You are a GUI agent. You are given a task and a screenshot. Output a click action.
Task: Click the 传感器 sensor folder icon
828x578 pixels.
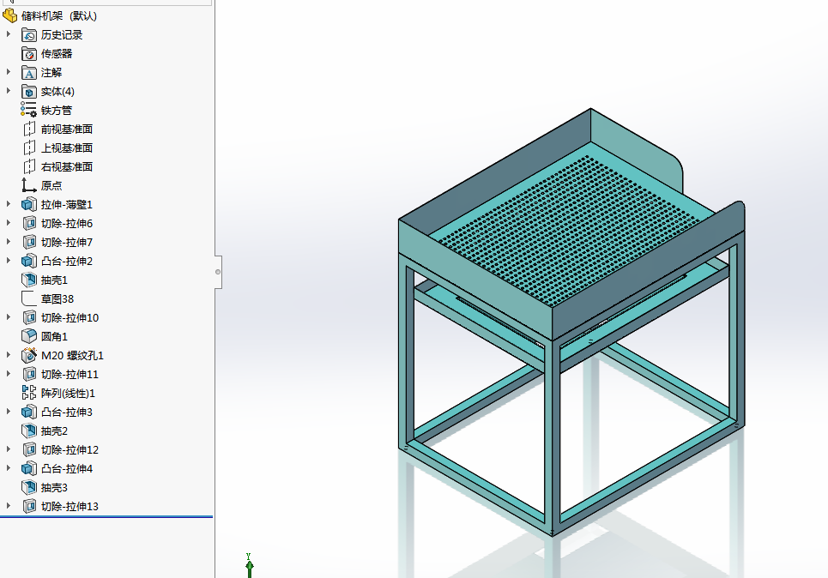[x=29, y=54]
